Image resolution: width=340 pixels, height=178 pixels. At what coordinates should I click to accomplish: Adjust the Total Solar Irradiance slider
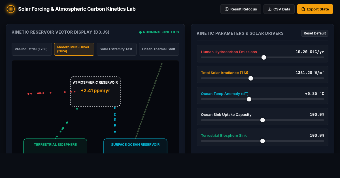pos(262,78)
